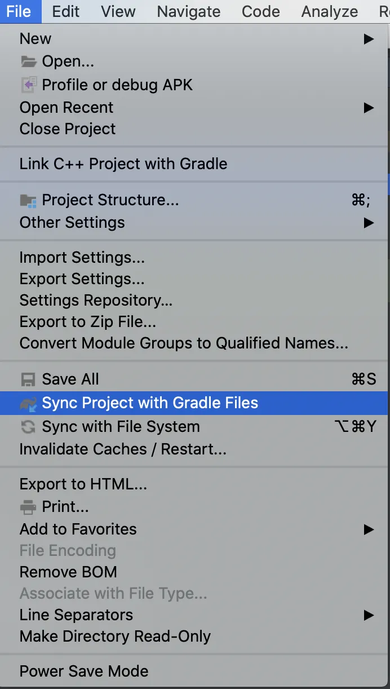Image resolution: width=390 pixels, height=689 pixels.
Task: Expand the New submenu arrow
Action: pyautogui.click(x=369, y=39)
